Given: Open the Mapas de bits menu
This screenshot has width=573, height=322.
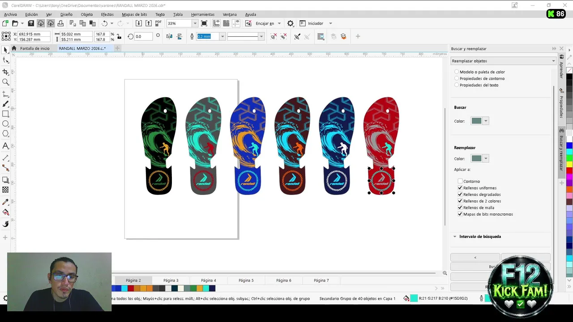Looking at the screenshot, I should pyautogui.click(x=134, y=14).
